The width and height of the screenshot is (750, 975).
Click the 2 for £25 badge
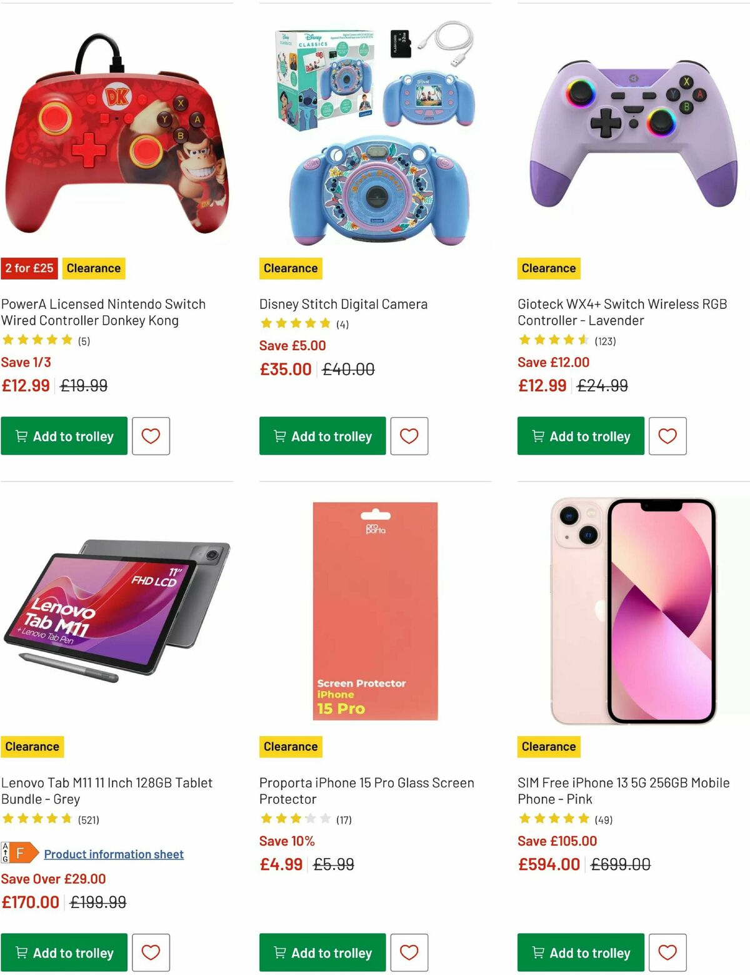click(29, 268)
